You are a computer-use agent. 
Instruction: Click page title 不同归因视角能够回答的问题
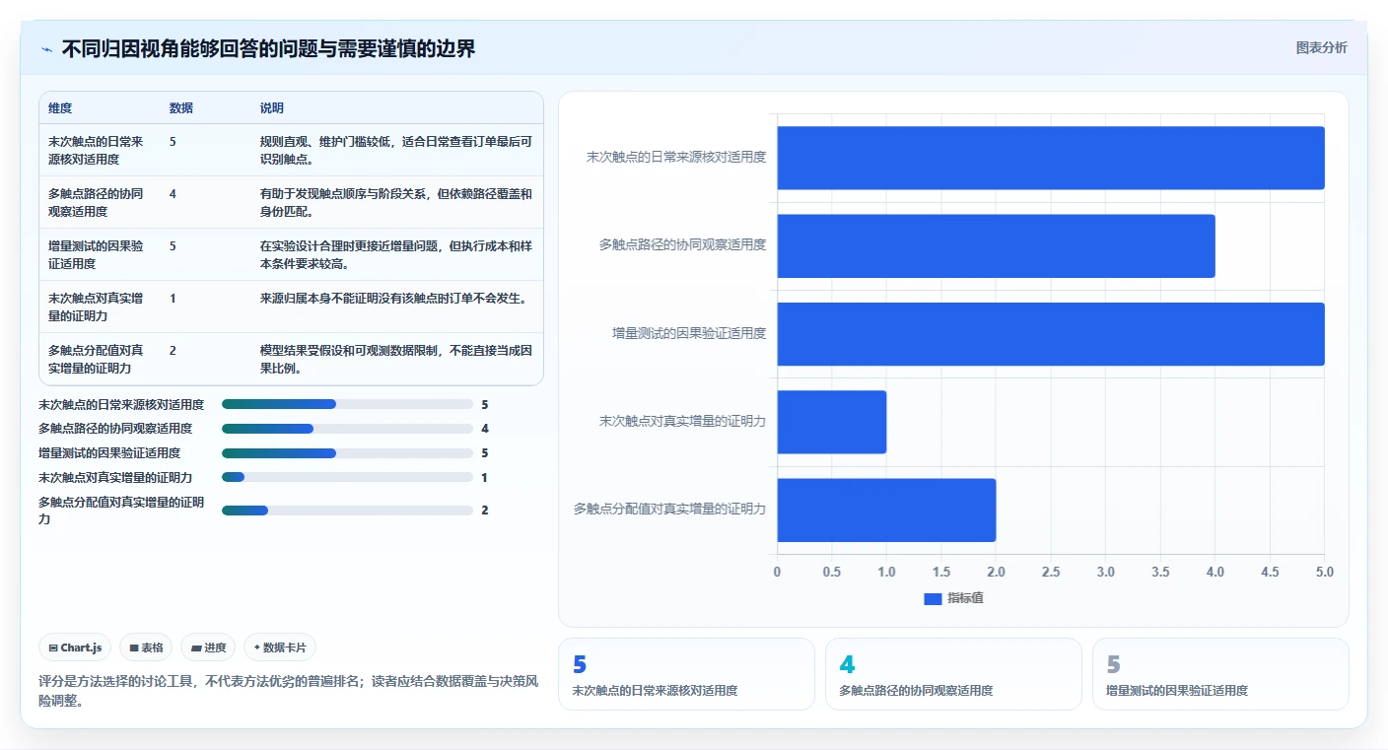[x=268, y=48]
